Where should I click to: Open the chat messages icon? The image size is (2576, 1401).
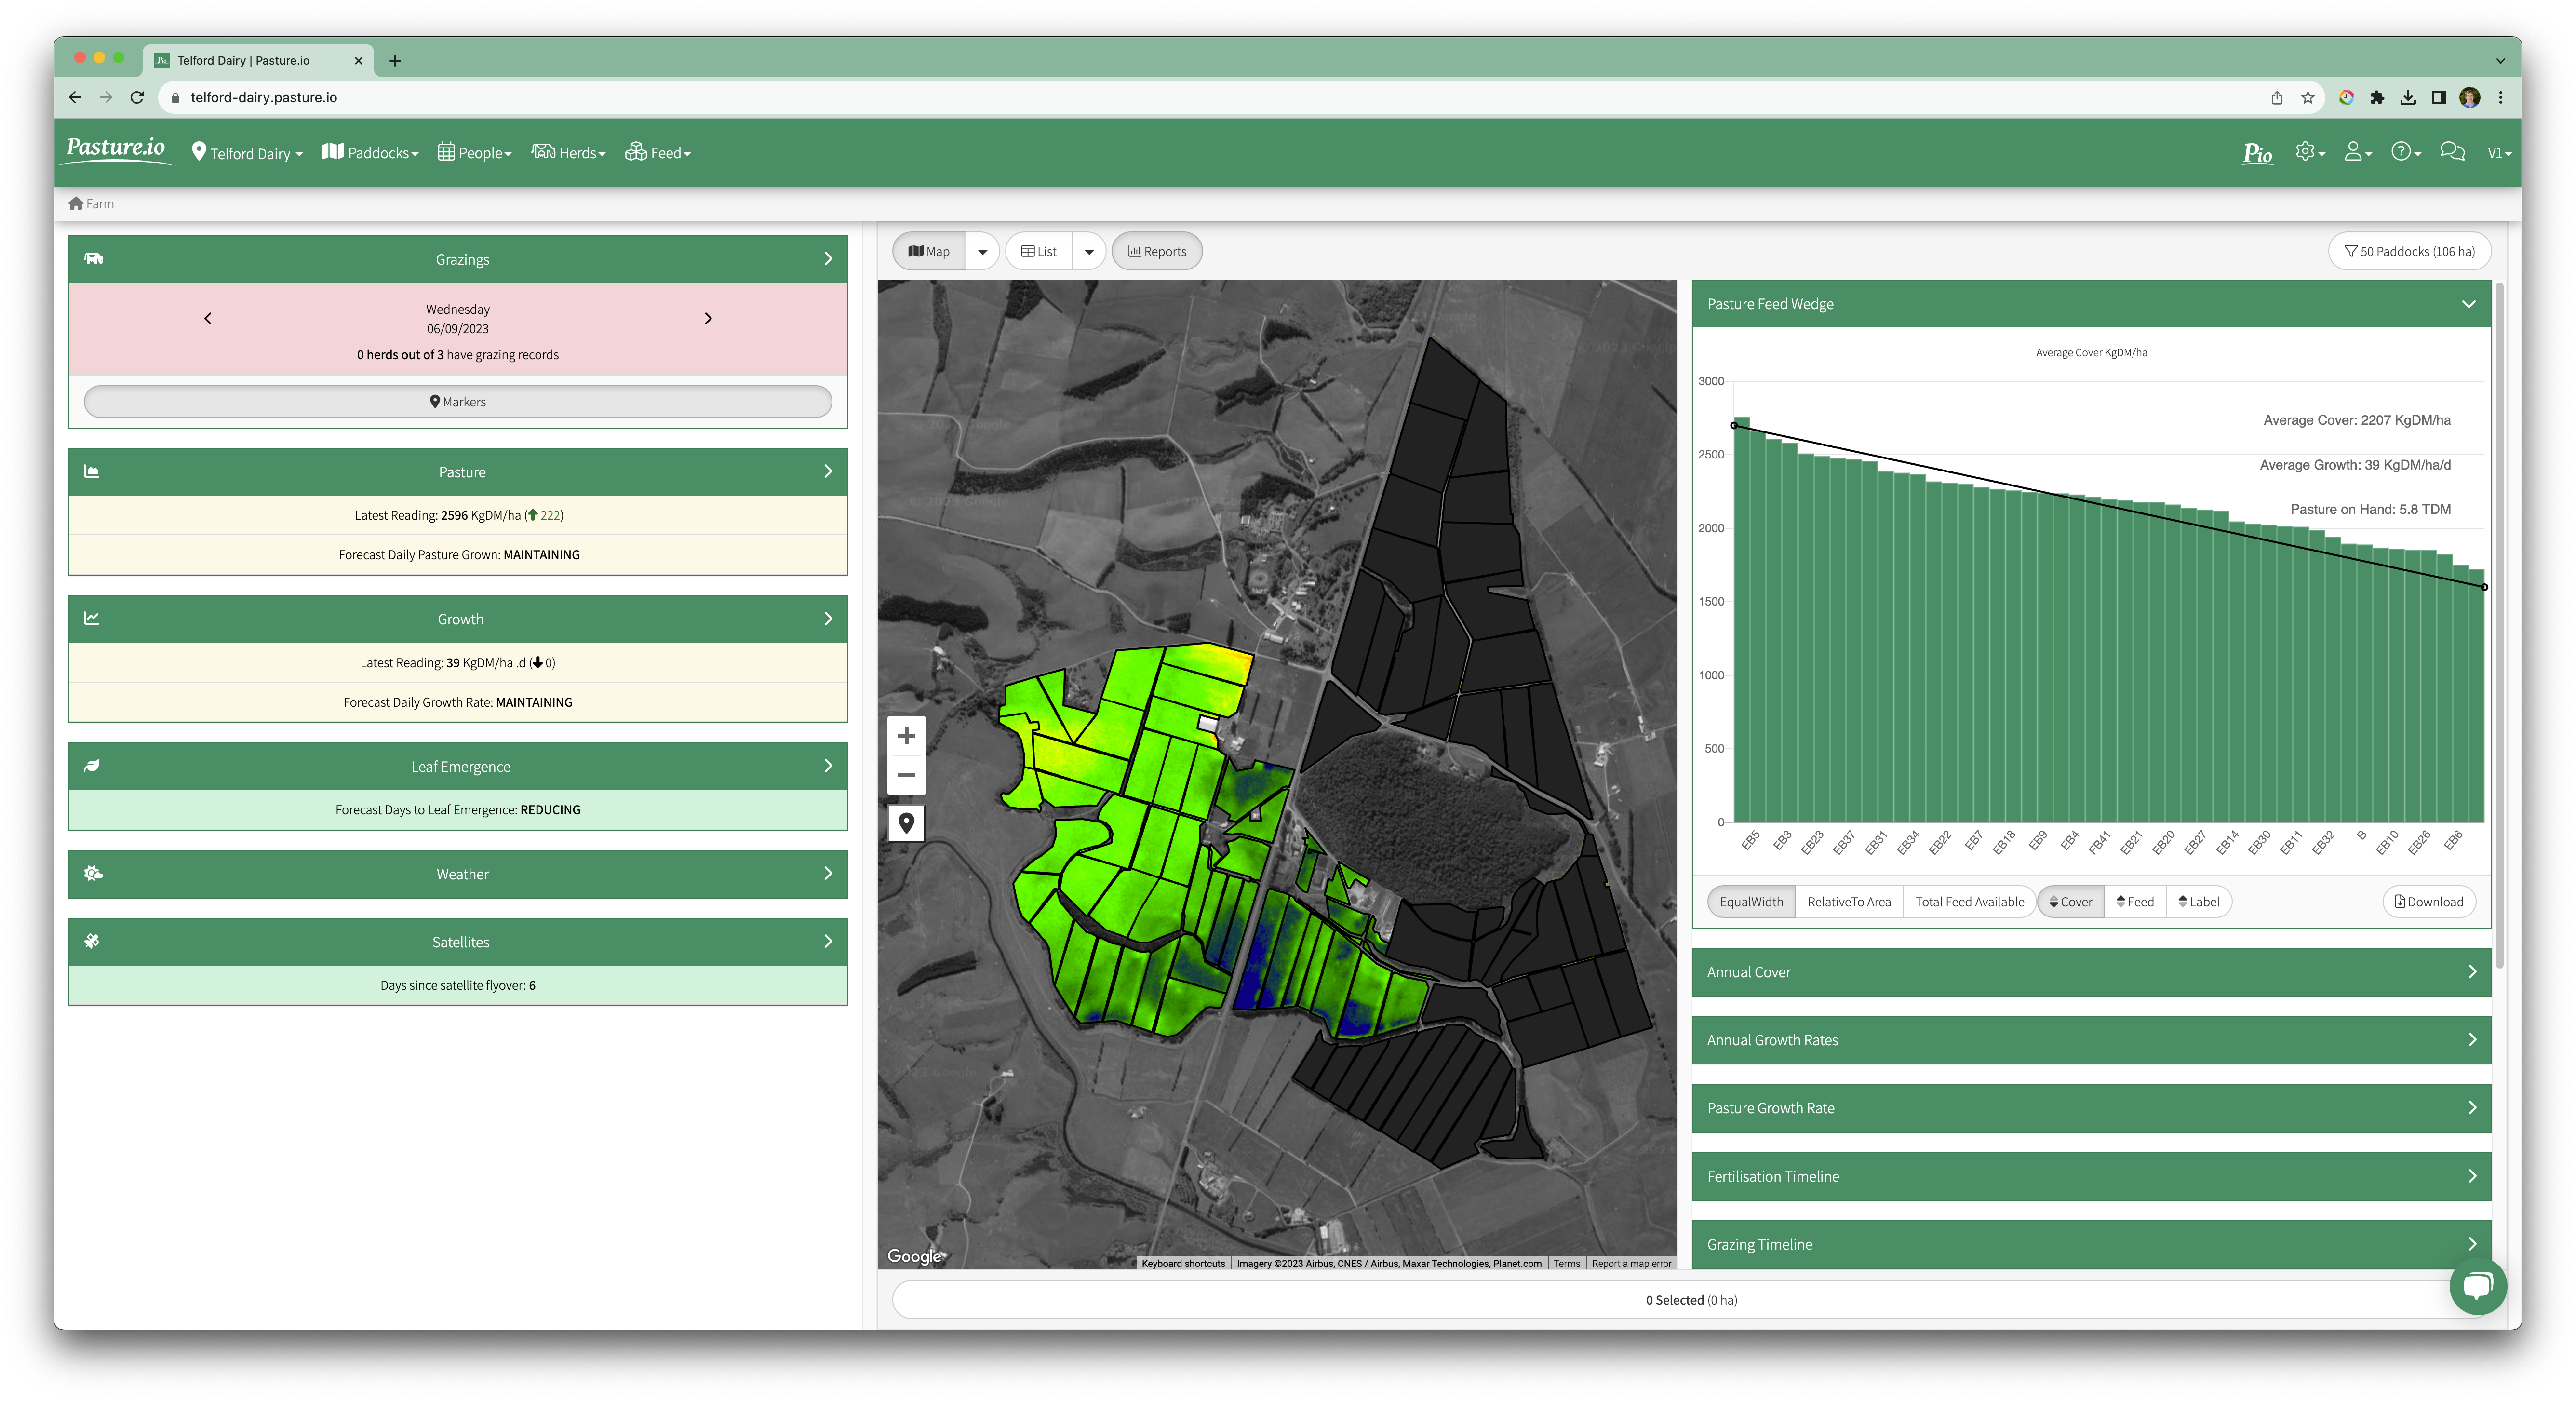pyautogui.click(x=2452, y=152)
